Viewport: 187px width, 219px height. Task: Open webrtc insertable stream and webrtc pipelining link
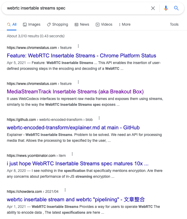(x=76, y=199)
